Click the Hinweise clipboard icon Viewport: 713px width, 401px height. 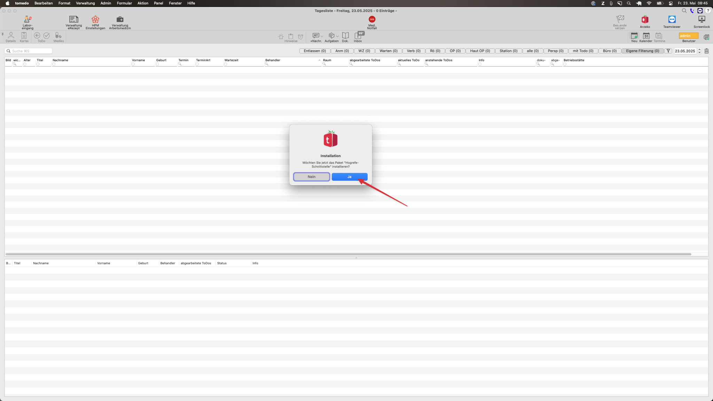coord(291,36)
